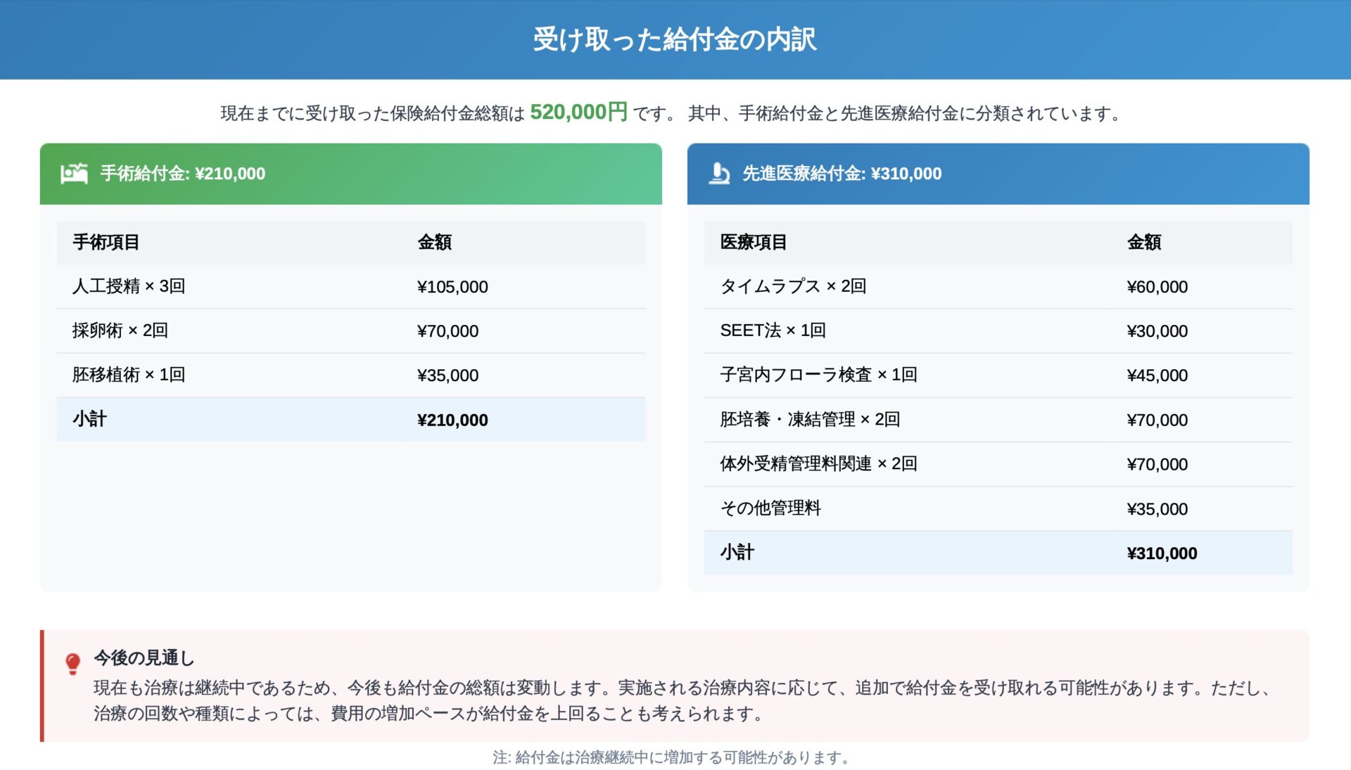This screenshot has height=770, width=1351.
Task: Select the SEET法 × 1回 row
Action: [x=998, y=331]
